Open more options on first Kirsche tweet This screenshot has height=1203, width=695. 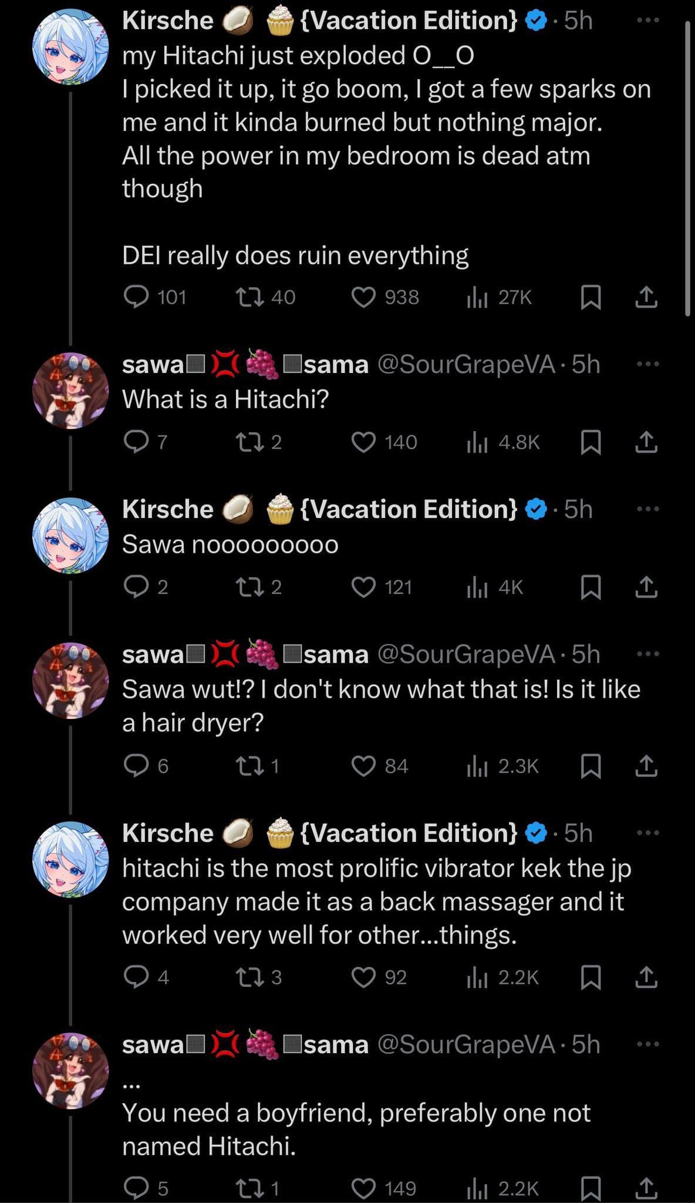pos(647,21)
